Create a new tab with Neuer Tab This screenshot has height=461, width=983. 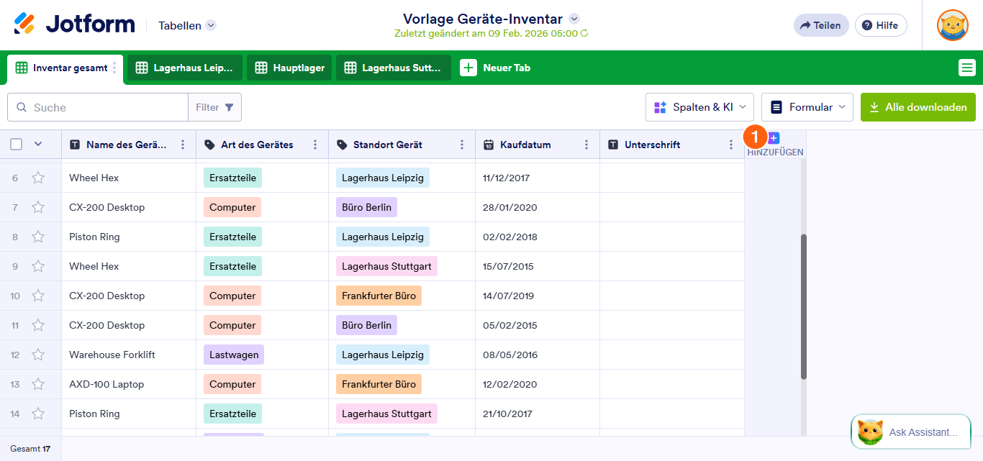pos(496,68)
